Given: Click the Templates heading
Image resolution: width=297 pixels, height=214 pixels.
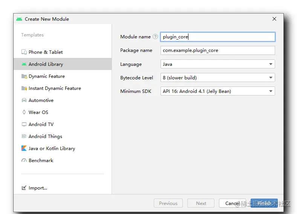Looking at the screenshot, I should pos(32,35).
